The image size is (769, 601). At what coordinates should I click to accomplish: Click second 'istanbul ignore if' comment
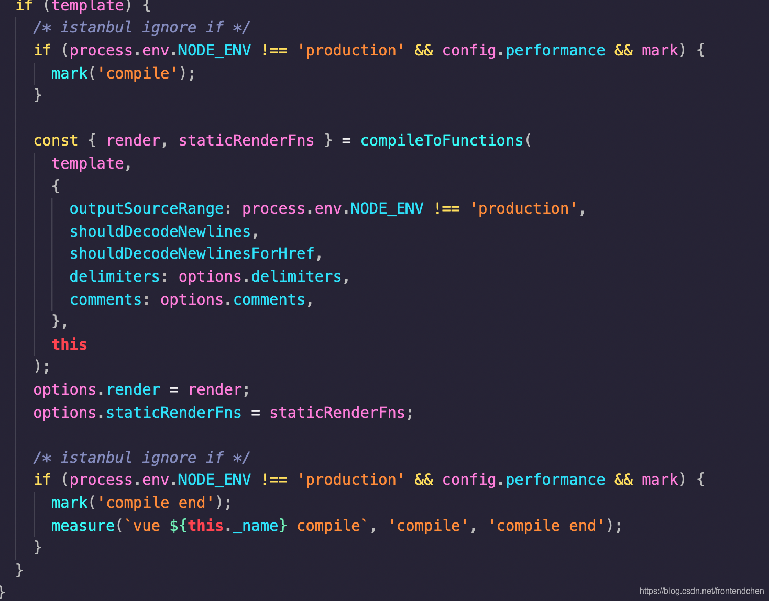[141, 458]
